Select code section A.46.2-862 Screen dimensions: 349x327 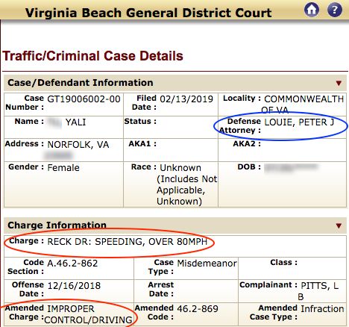pos(72,264)
